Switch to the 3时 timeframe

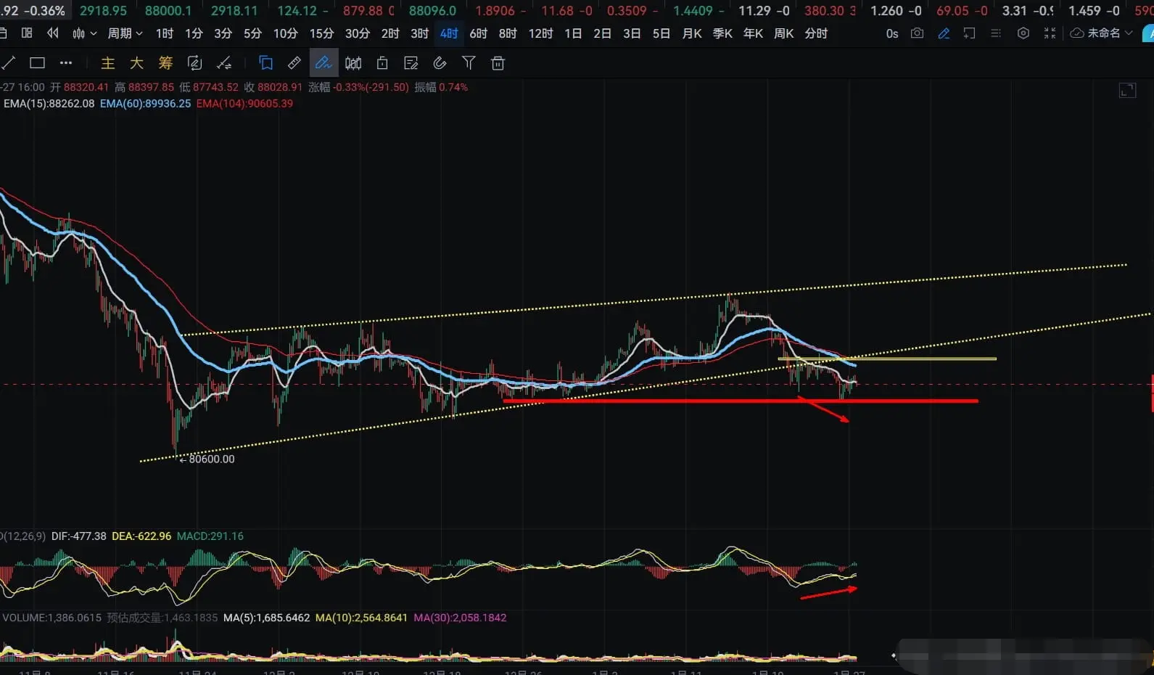point(419,33)
